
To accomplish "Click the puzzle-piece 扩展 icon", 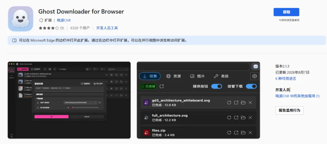I will tap(41, 21).
